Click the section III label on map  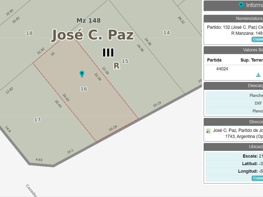(x=108, y=53)
